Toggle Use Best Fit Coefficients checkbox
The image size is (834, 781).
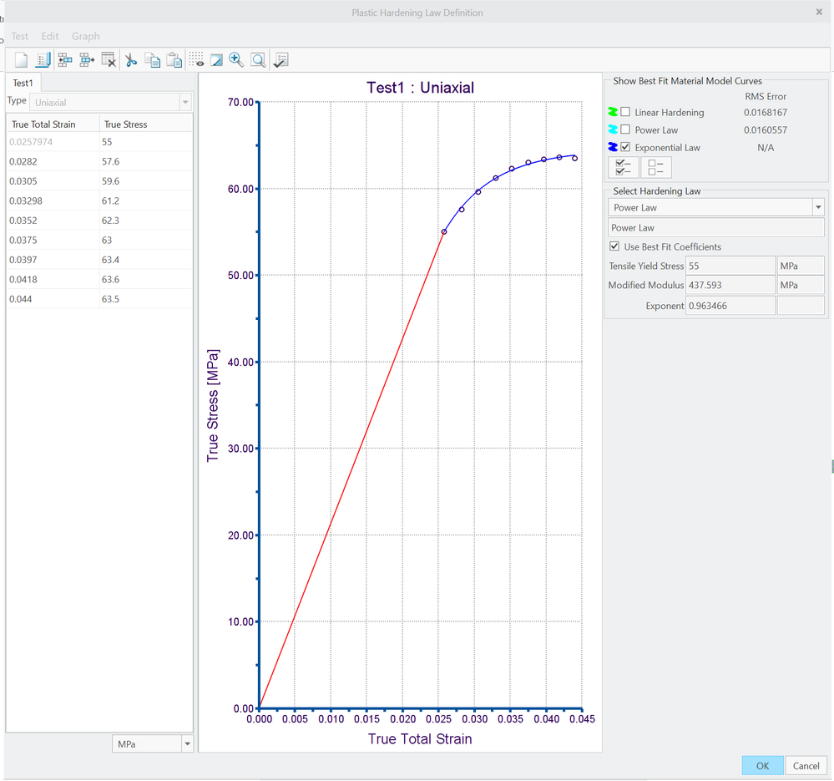(x=615, y=246)
